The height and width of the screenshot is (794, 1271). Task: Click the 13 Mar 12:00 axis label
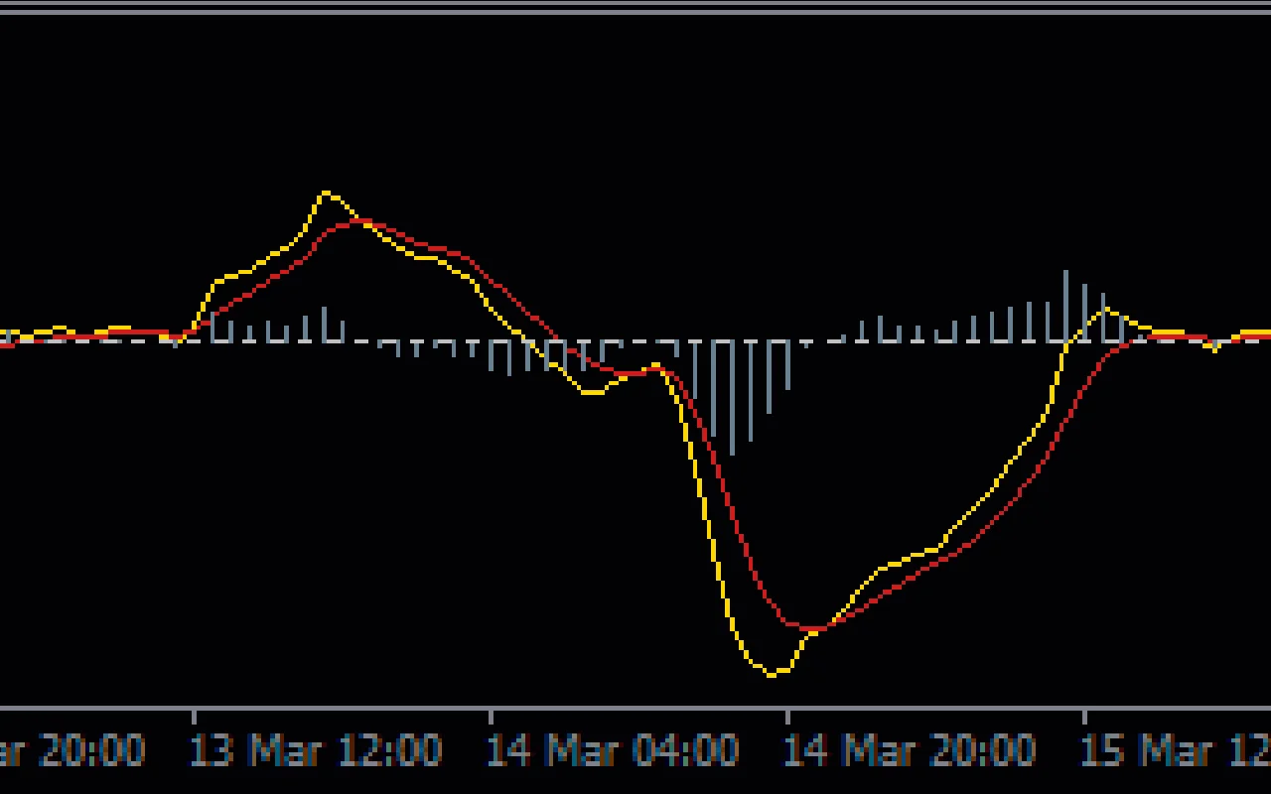pyautogui.click(x=318, y=751)
